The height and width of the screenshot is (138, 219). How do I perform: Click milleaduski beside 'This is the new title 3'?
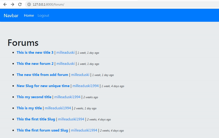coord(65,53)
